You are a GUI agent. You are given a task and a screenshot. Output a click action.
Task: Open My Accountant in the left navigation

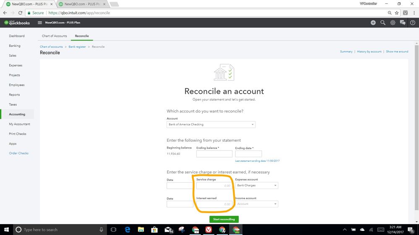(x=20, y=124)
